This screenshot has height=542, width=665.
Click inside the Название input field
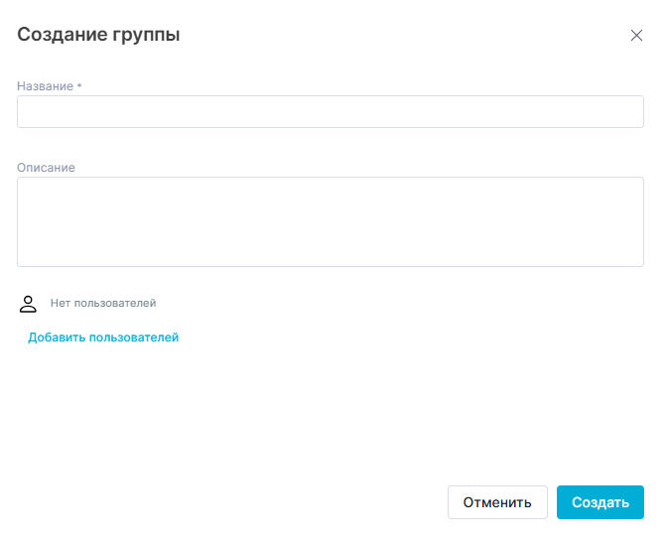[x=330, y=112]
